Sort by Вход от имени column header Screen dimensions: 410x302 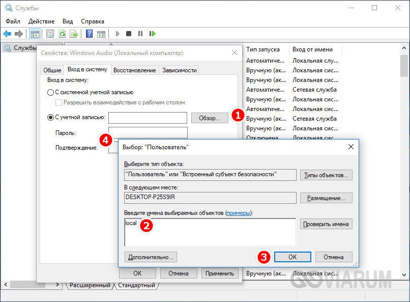(315, 49)
